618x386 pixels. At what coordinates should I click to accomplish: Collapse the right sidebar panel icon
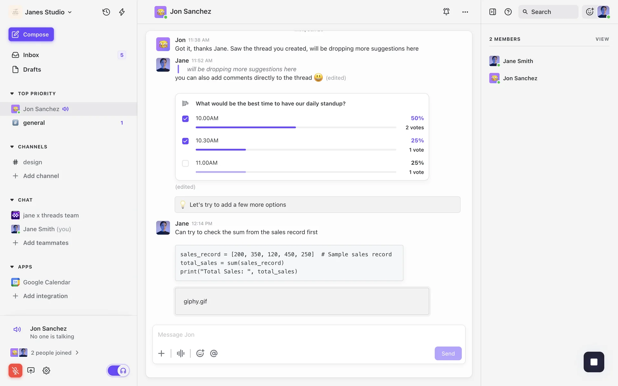click(x=492, y=12)
